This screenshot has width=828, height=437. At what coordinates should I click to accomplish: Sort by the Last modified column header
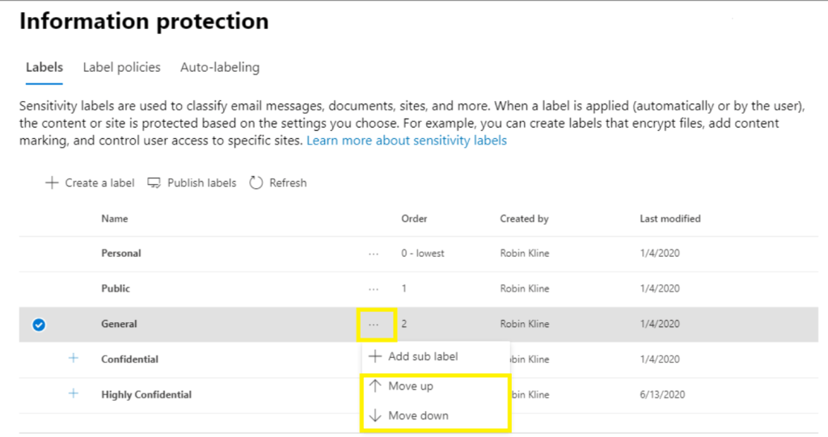pyautogui.click(x=670, y=218)
